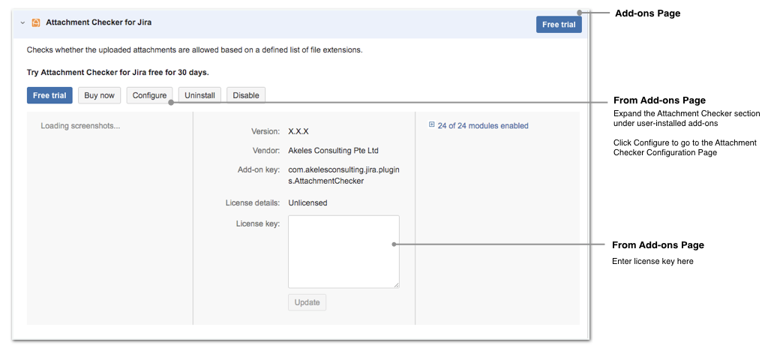Collapse the Attachment Checker section chevron
This screenshot has width=765, height=351.
point(22,23)
